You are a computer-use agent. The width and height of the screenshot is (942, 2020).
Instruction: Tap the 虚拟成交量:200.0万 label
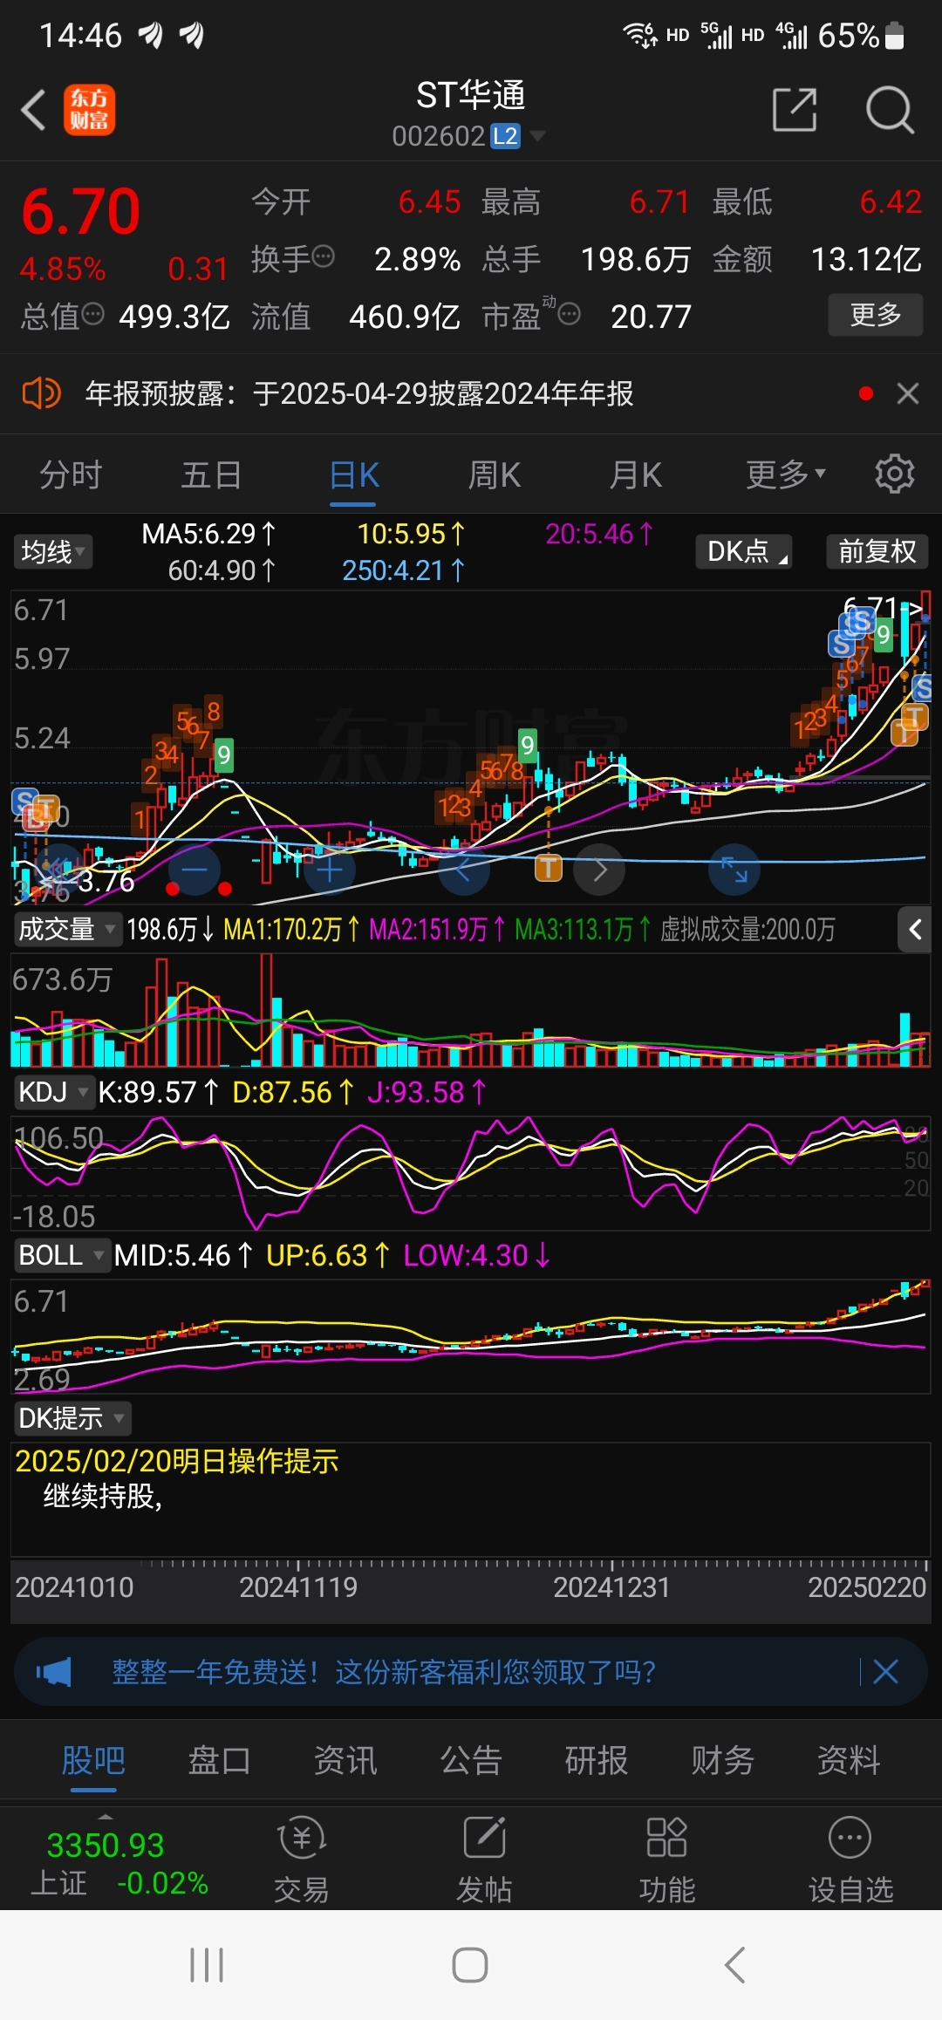747,929
